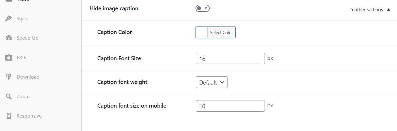The width and height of the screenshot is (397, 131).
Task: Click the Caption font size on mobile field
Action: (x=230, y=106)
